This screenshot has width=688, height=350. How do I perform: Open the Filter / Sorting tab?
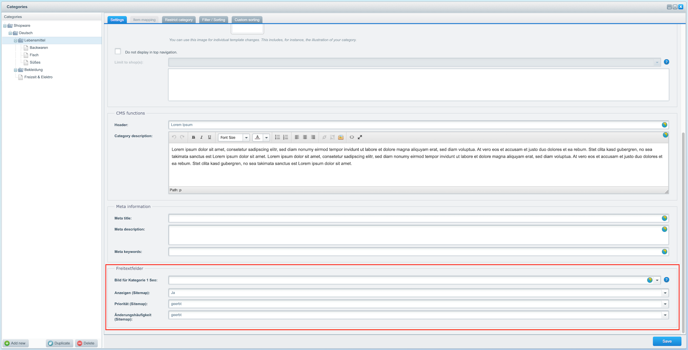[x=214, y=20]
